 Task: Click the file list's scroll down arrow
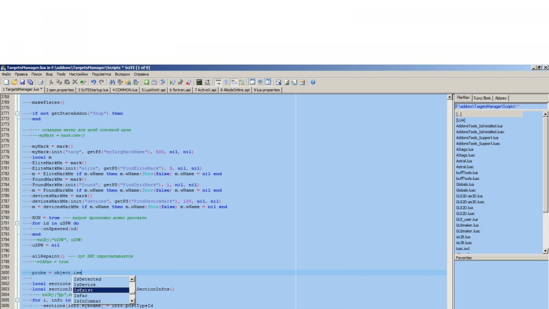[545, 251]
